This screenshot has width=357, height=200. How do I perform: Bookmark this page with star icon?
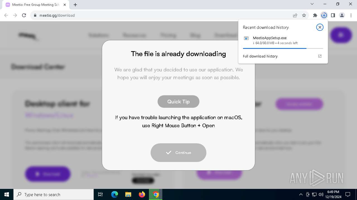click(x=304, y=15)
